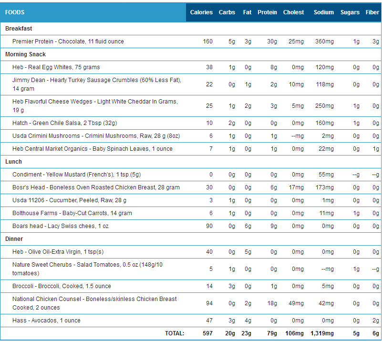Select the Breakfast meal heading
This screenshot has height=342, width=383.
pyautogui.click(x=19, y=29)
